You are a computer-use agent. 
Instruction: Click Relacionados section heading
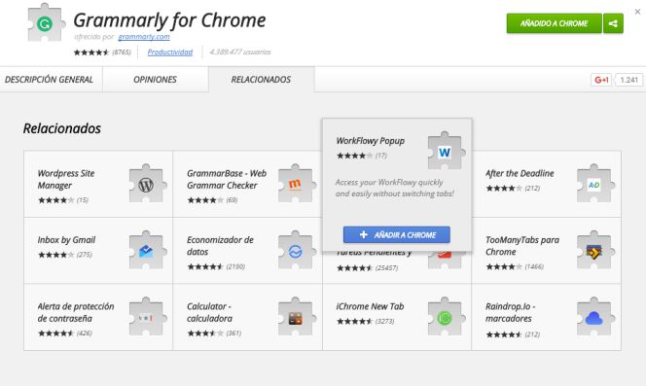62,128
